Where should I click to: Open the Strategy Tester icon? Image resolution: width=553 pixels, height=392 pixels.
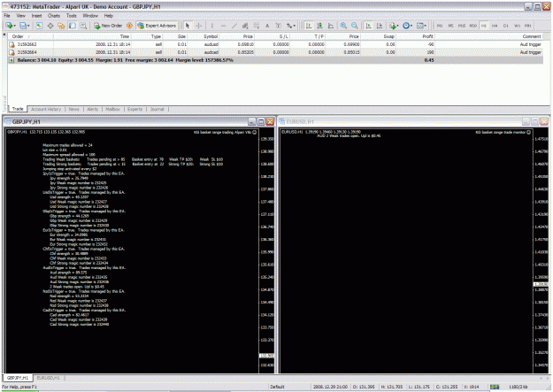(83, 26)
